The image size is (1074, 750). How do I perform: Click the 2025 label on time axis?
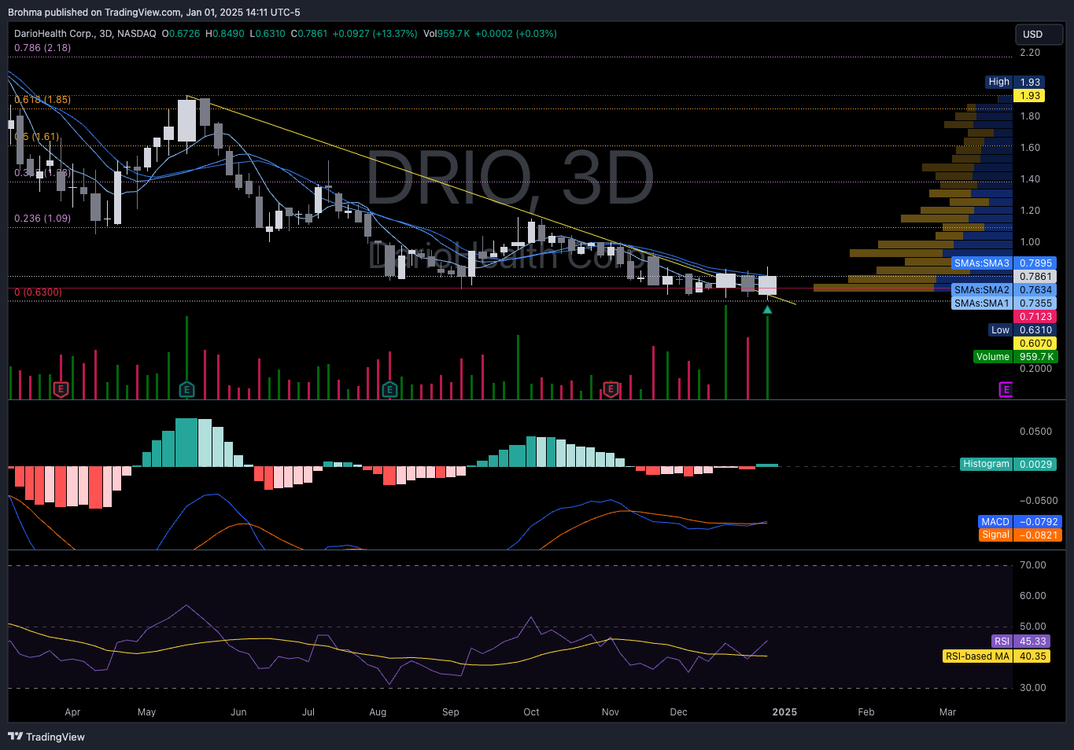(x=784, y=712)
